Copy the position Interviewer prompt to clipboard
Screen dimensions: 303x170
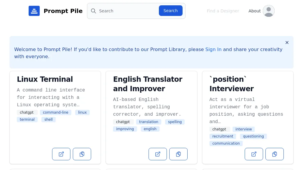point(275,154)
